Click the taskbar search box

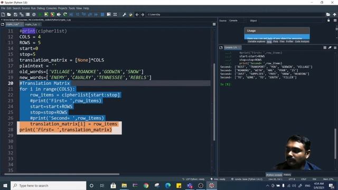48,185
